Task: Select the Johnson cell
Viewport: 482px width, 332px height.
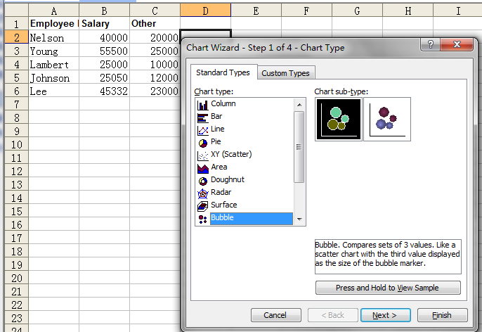Action: pos(54,77)
